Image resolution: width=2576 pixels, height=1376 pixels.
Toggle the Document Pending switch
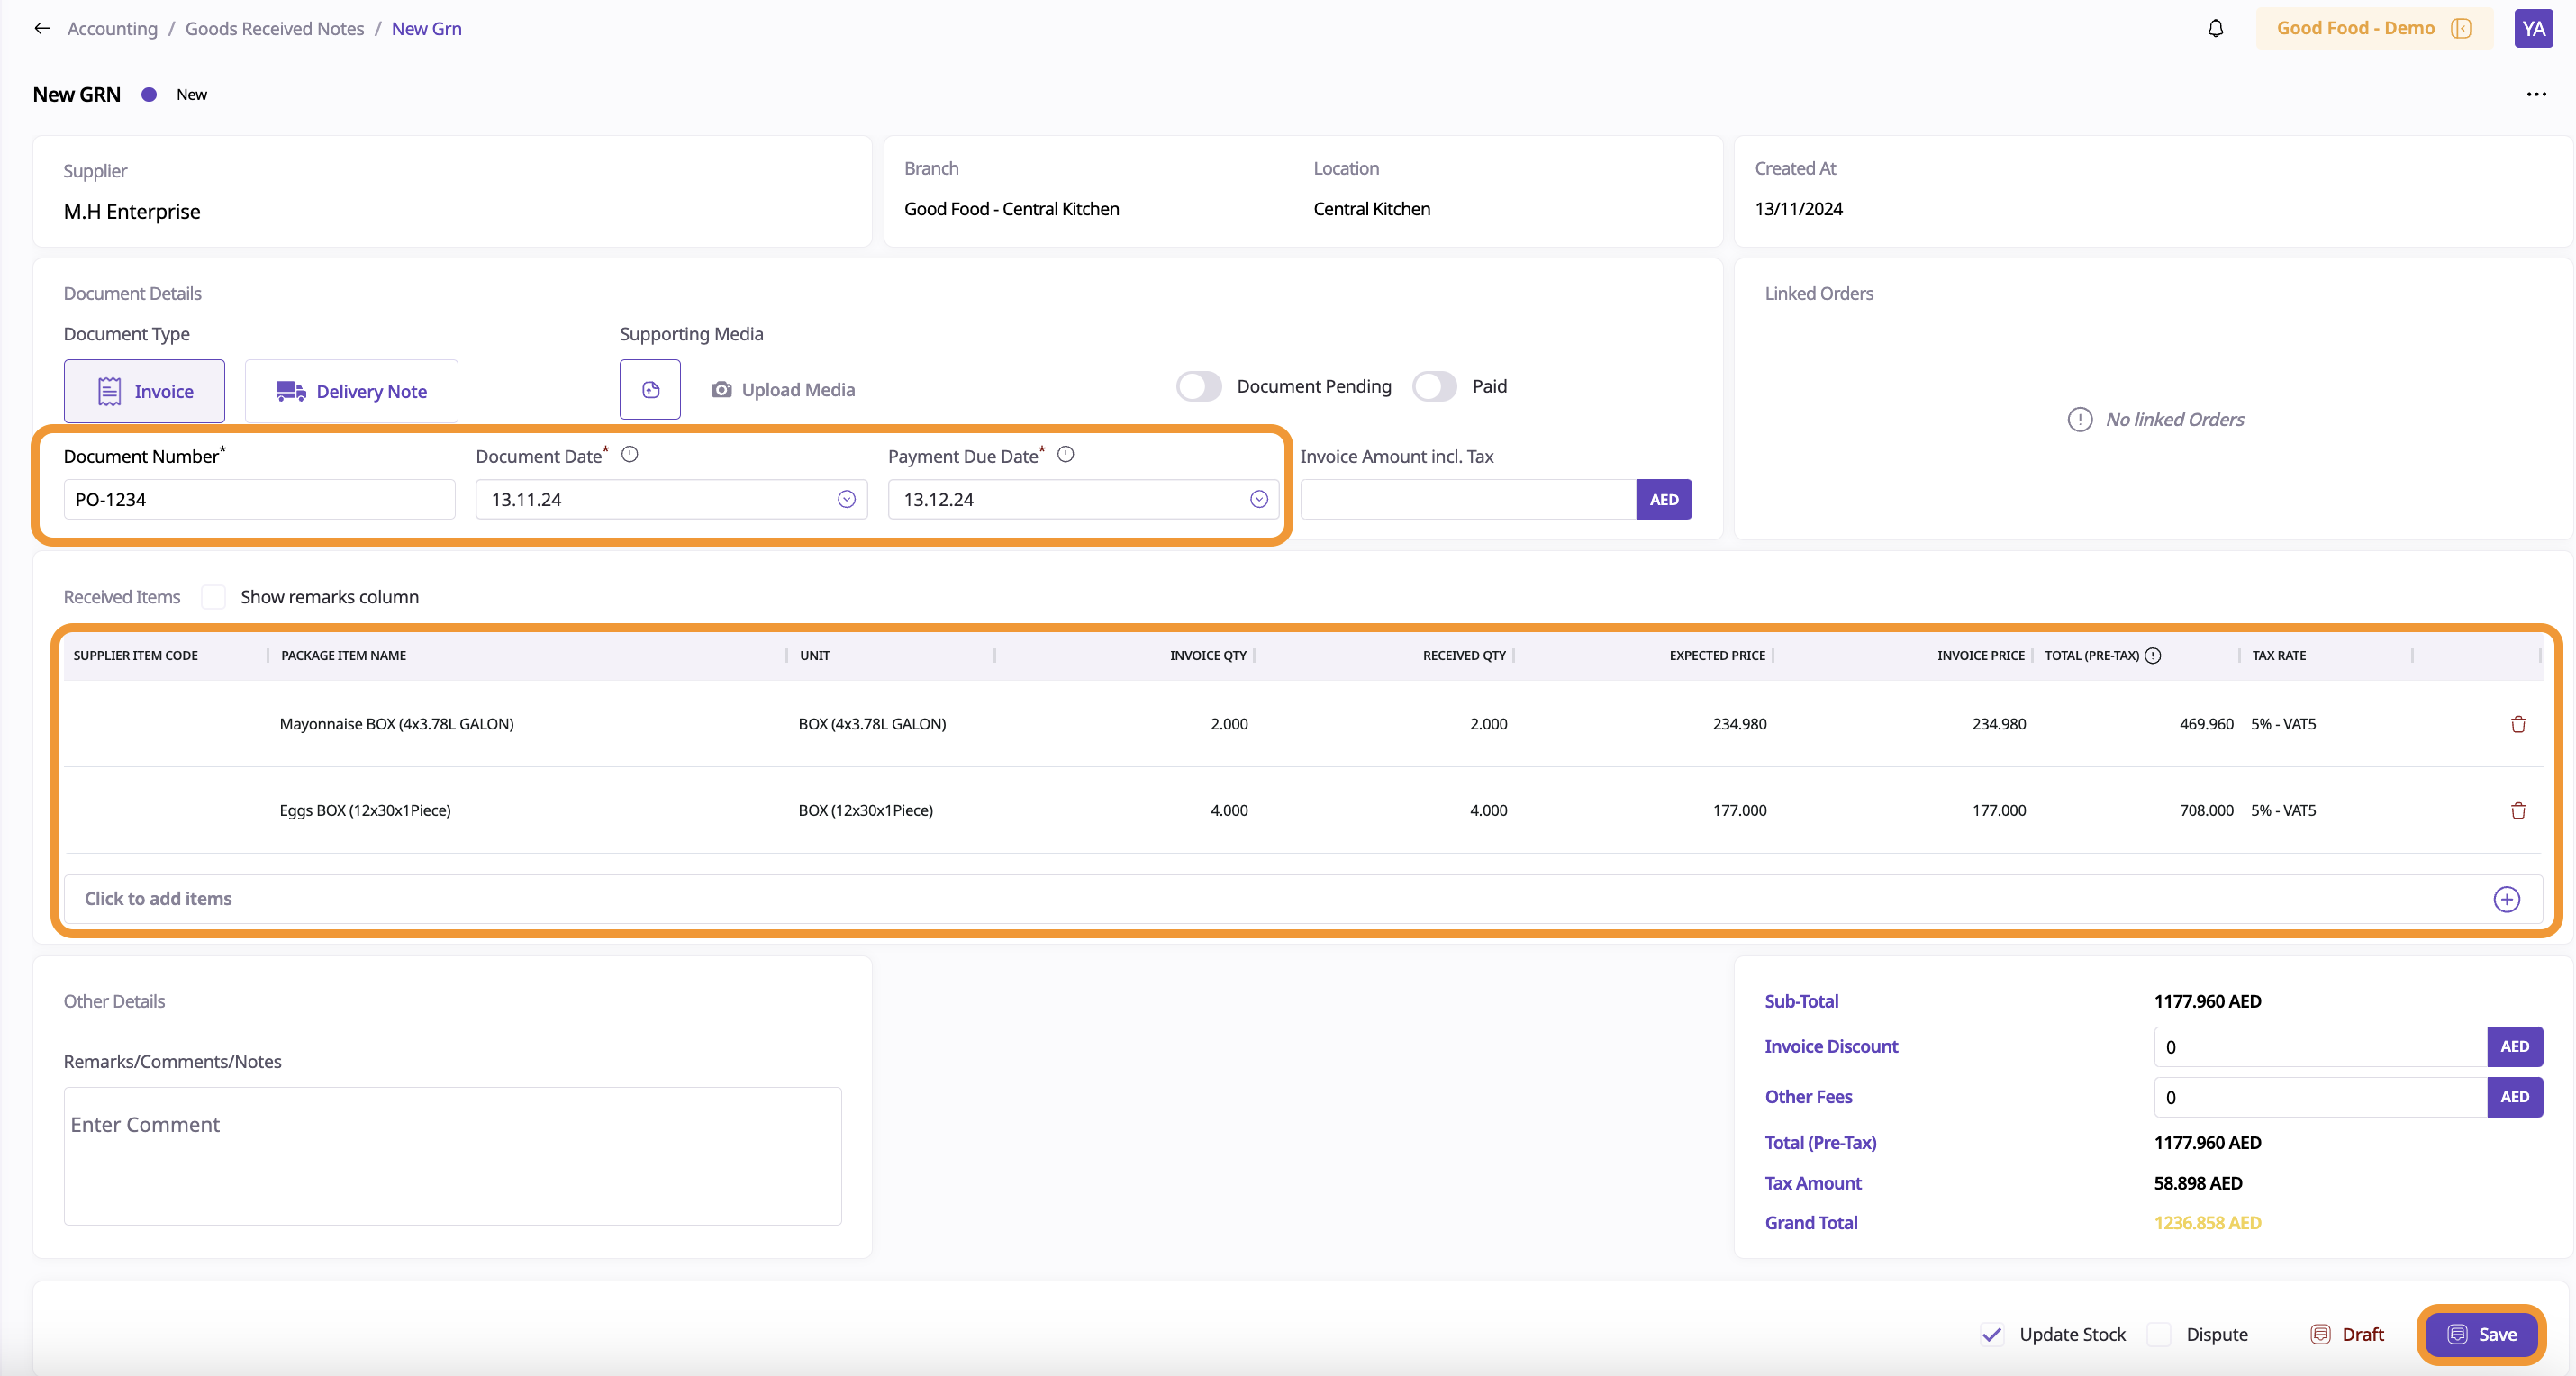(1199, 386)
